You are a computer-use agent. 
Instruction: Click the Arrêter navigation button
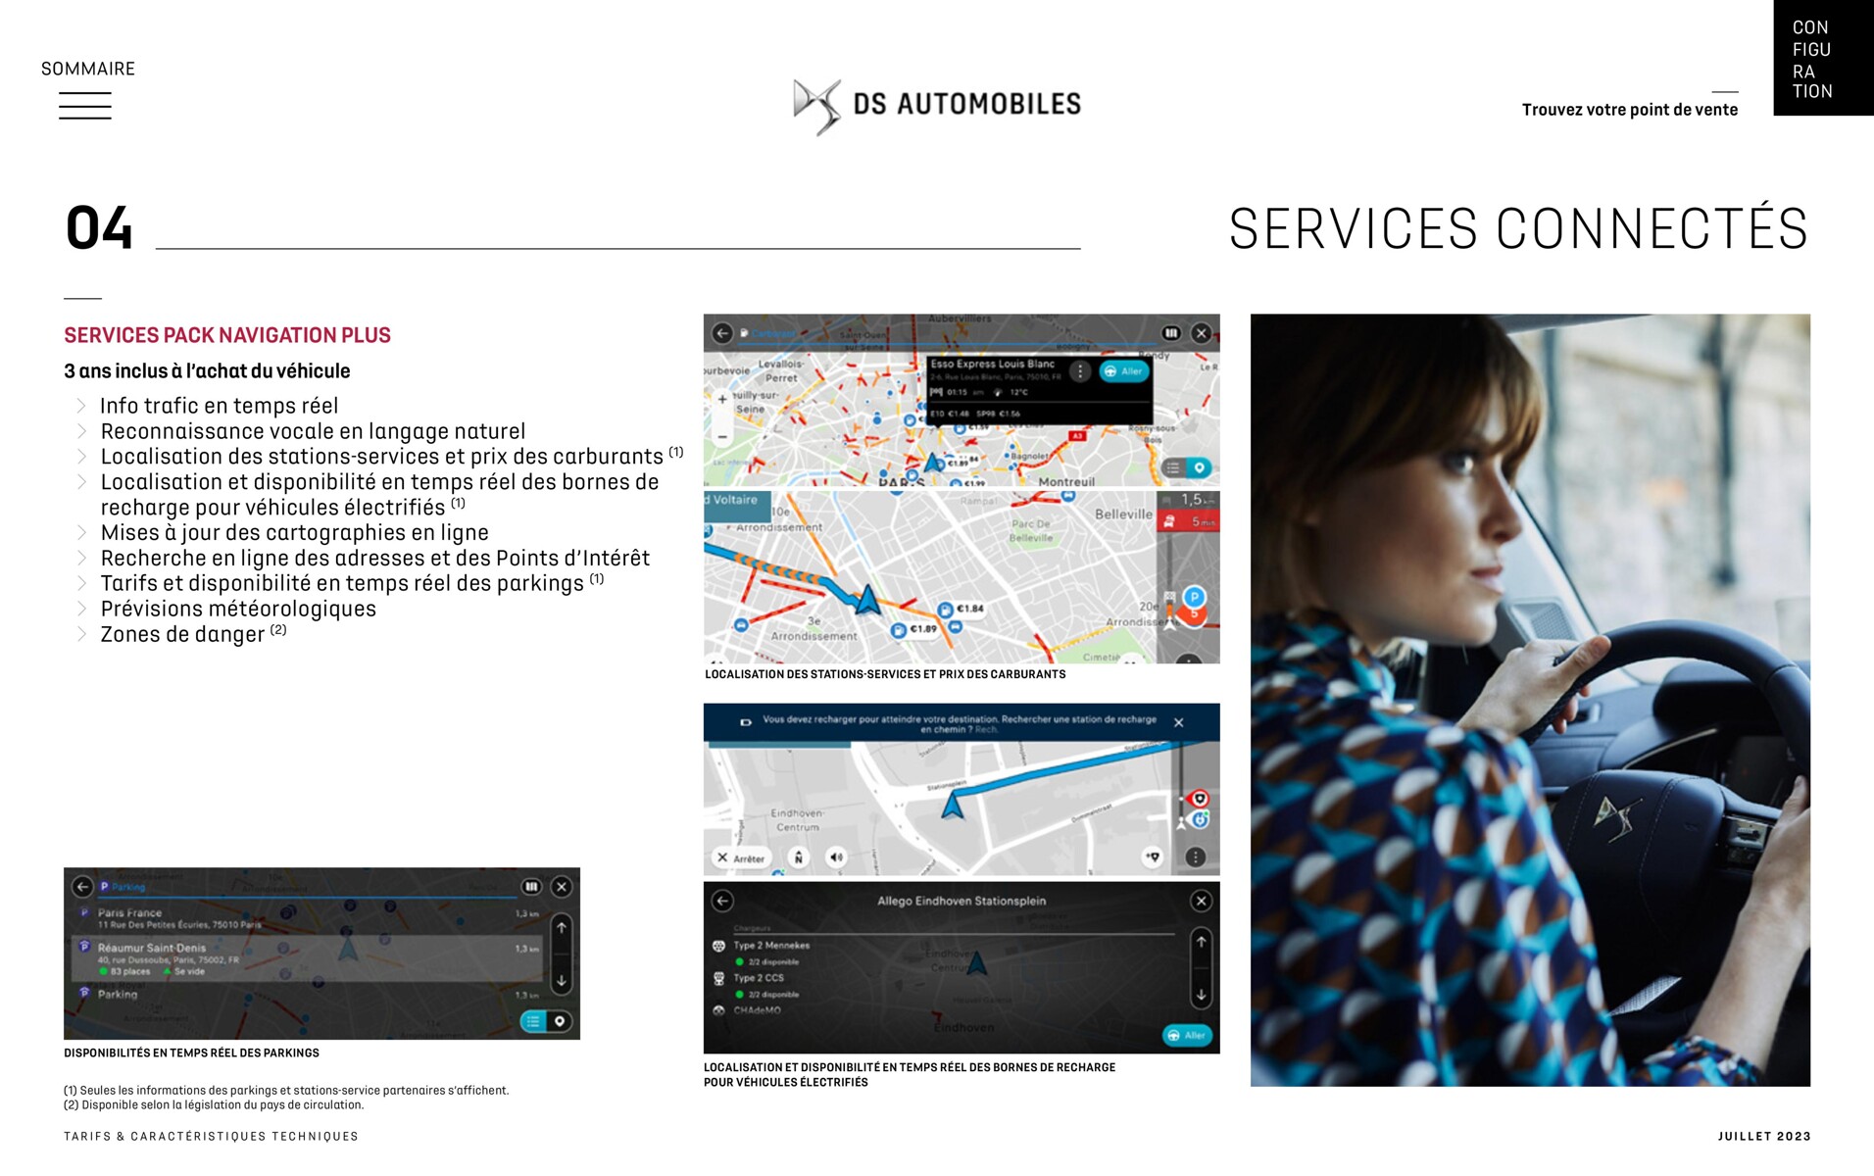741,858
